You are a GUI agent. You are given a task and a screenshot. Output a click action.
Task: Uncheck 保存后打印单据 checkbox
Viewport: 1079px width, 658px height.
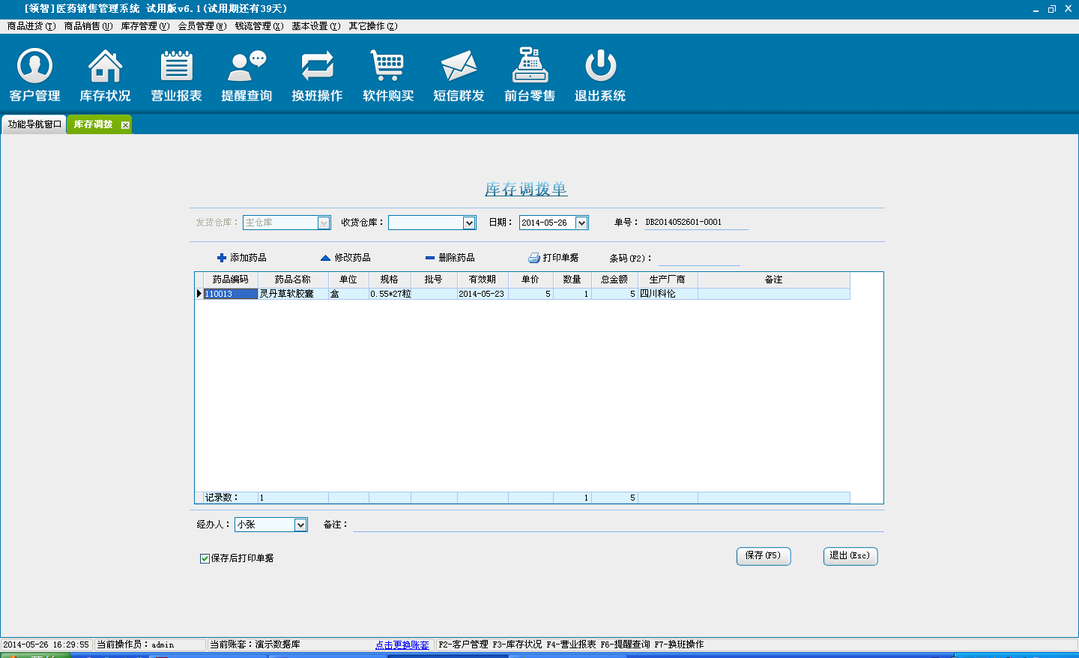pos(205,558)
